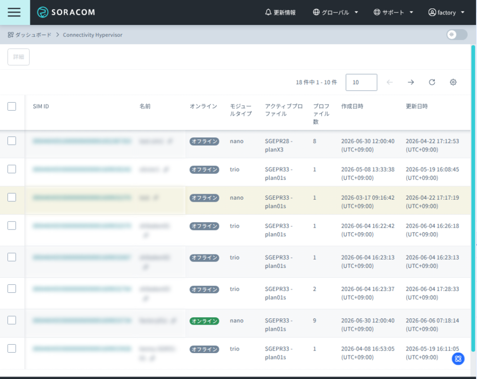Click the green オンライン status badge
The image size is (477, 379).
point(204,321)
